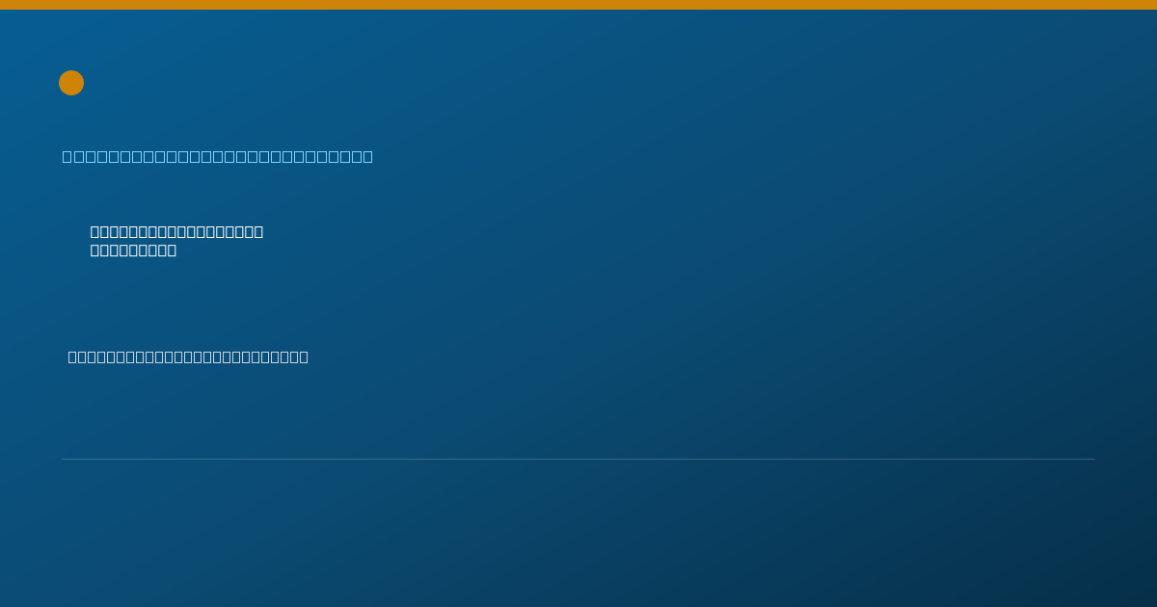This screenshot has height=607, width=1157.
Task: Click the last character box of the light-blue line
Action: pos(367,156)
